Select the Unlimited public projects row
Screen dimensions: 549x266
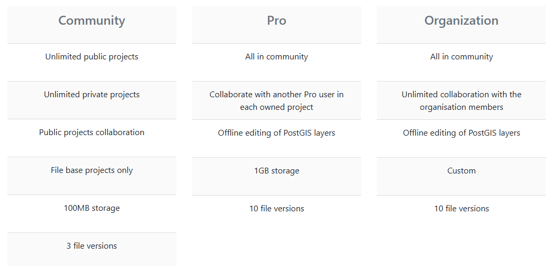(92, 57)
